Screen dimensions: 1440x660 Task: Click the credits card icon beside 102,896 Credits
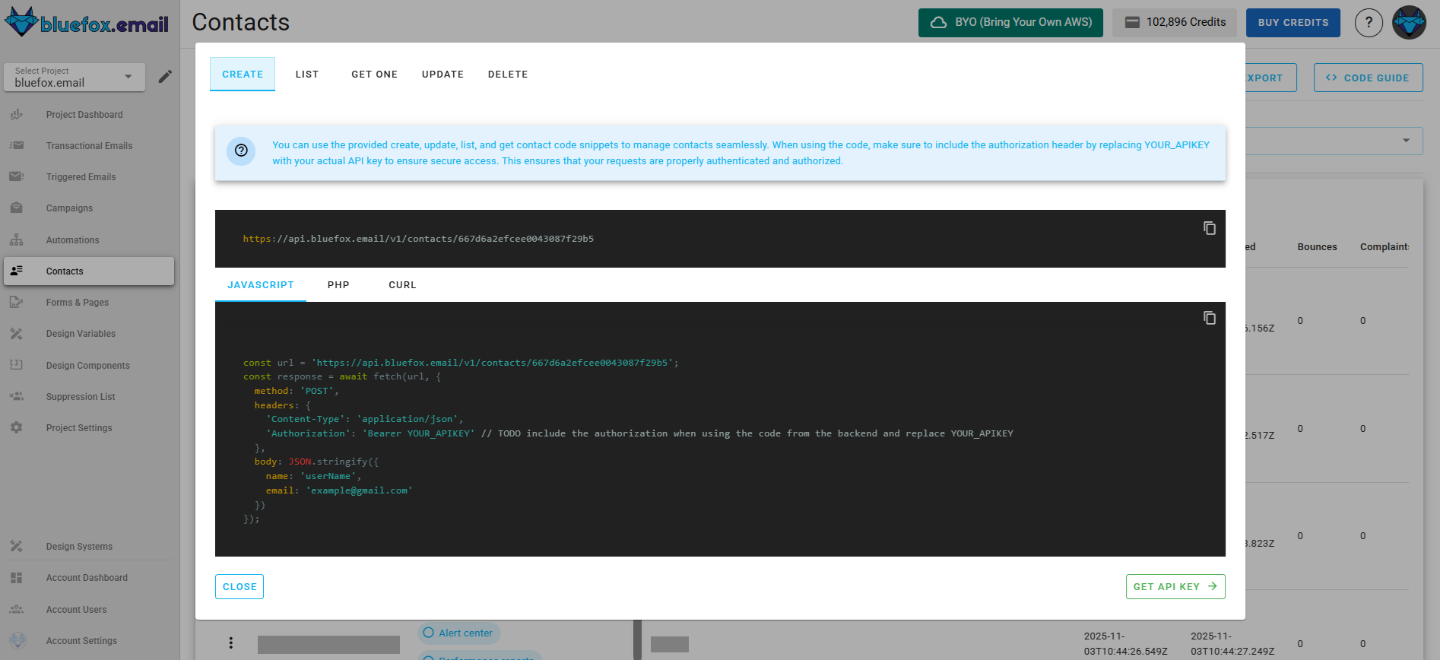point(1132,22)
